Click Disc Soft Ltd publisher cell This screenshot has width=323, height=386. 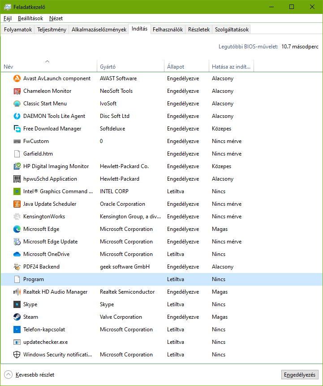(115, 116)
